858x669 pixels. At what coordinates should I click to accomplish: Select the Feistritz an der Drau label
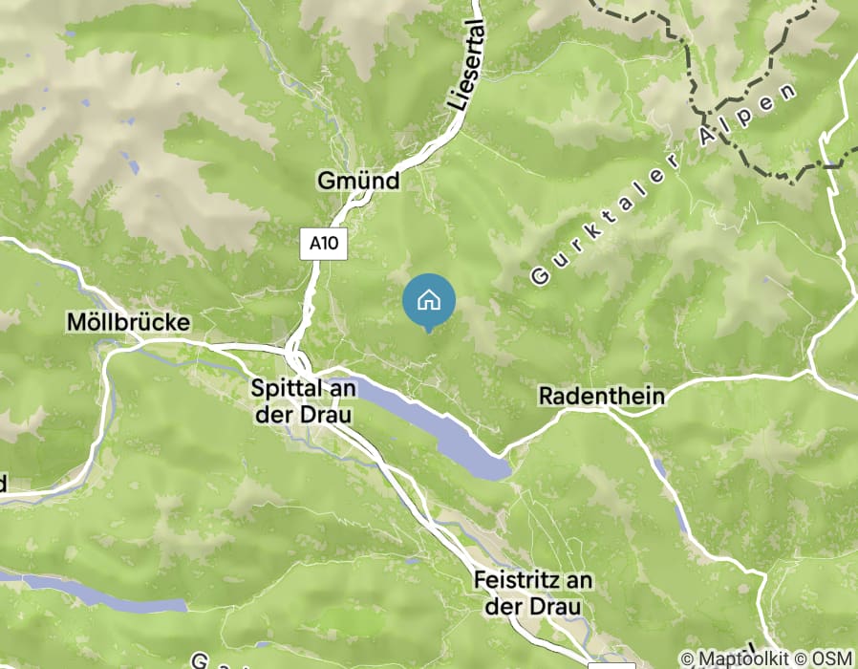pyautogui.click(x=532, y=593)
